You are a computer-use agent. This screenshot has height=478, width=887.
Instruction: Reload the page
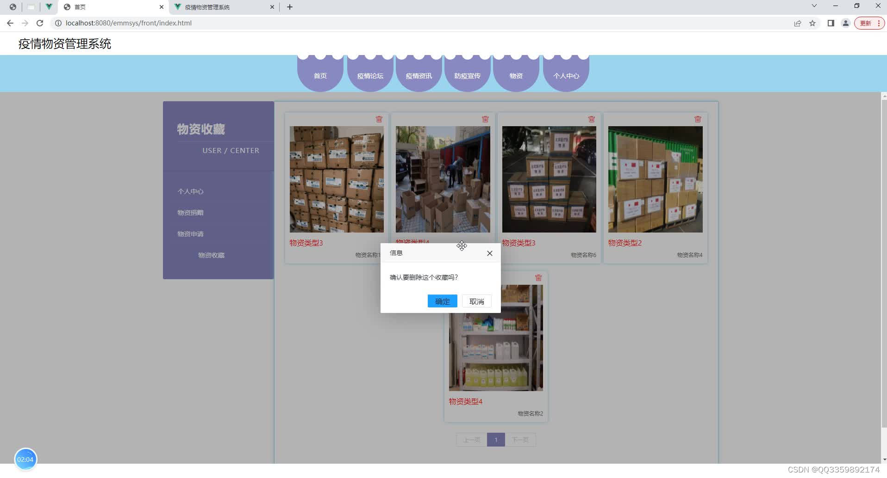(40, 23)
